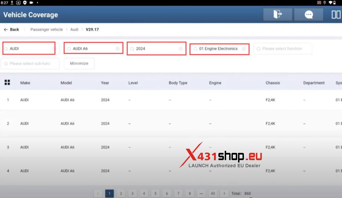Click the Back link
The height and width of the screenshot is (198, 342).
coord(12,29)
